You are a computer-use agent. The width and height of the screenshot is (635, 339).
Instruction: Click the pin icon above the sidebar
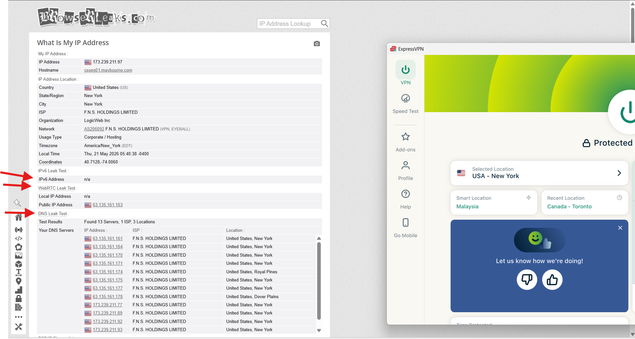coord(17,203)
